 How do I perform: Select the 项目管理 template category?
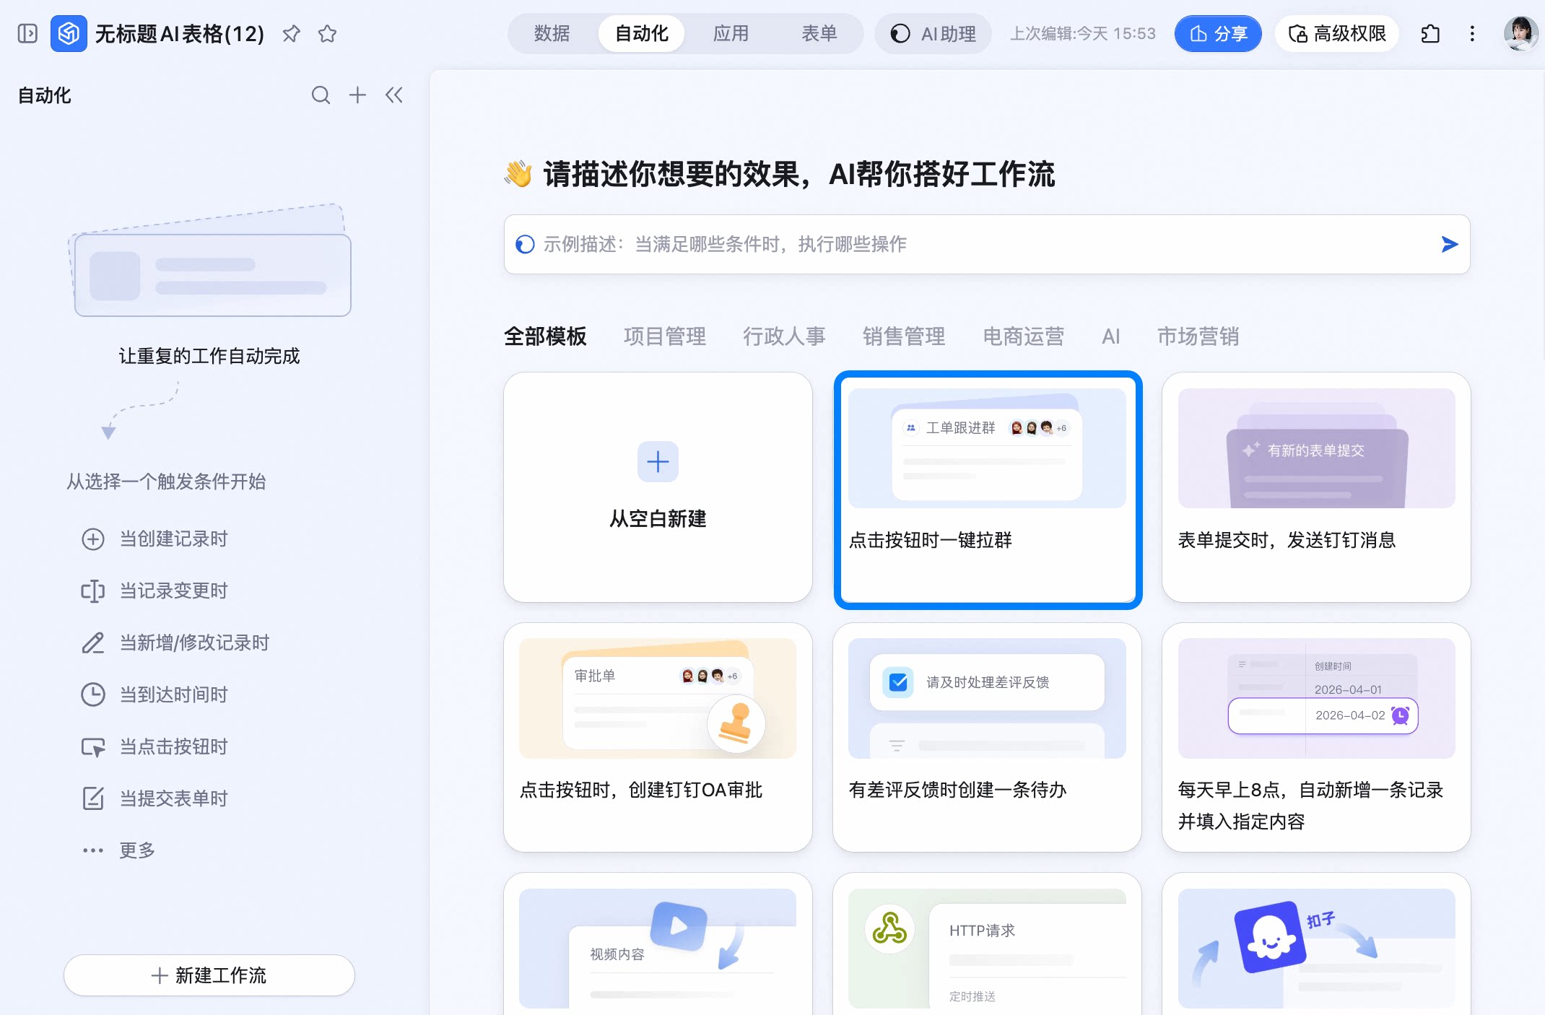(x=665, y=336)
